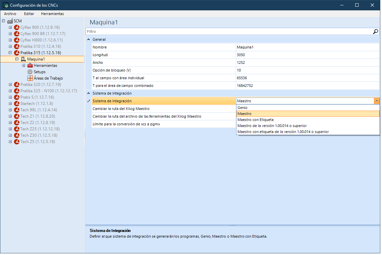This screenshot has height=255, width=382.
Task: Open the Herramientas menu
Action: coord(53,14)
